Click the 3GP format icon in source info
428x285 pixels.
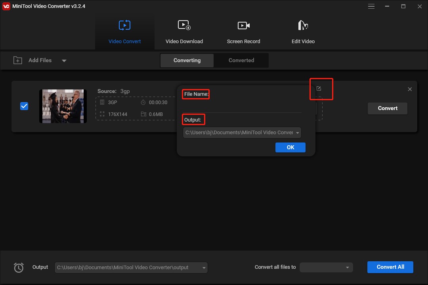102,102
